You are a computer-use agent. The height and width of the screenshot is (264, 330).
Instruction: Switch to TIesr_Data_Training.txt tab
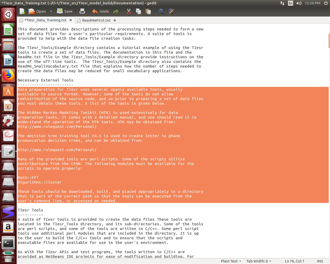pos(45,20)
